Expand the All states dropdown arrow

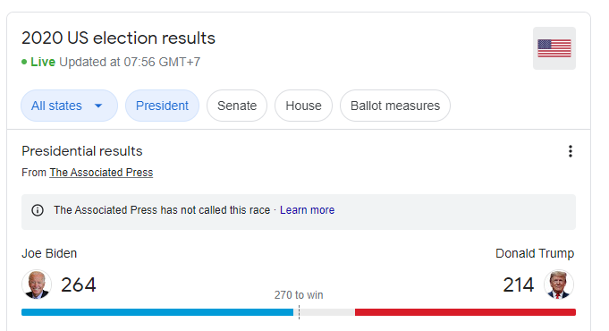[x=98, y=106]
